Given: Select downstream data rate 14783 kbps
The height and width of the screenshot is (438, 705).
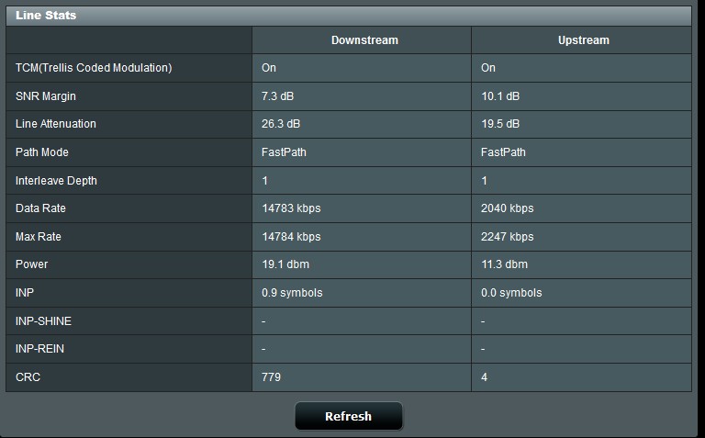Looking at the screenshot, I should point(291,208).
